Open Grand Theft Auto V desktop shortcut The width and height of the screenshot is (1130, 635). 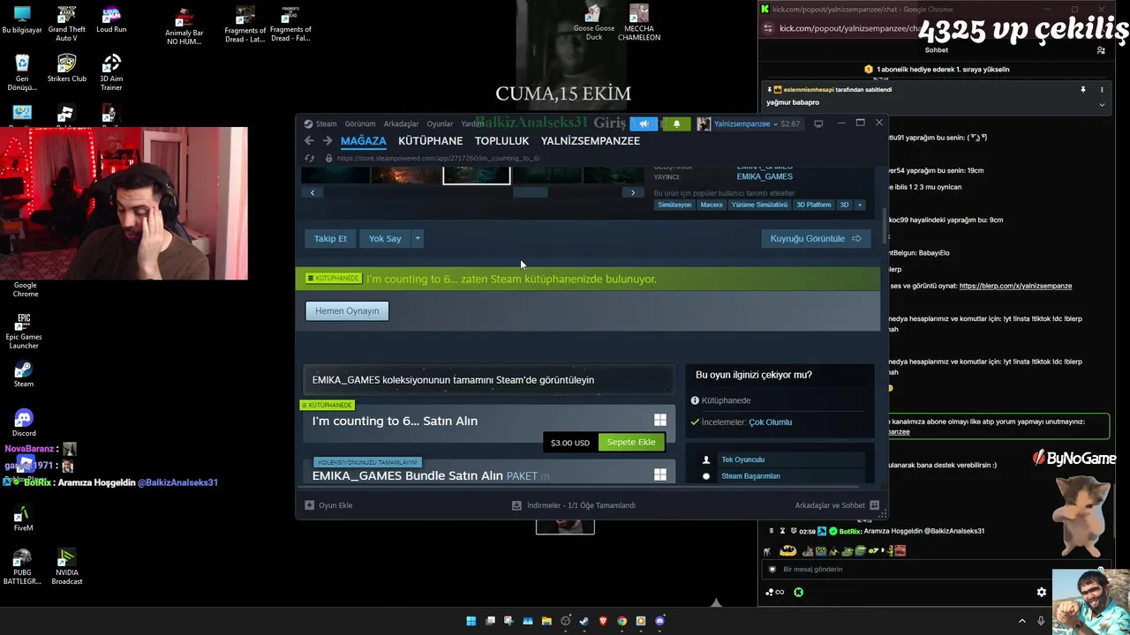coord(66,24)
